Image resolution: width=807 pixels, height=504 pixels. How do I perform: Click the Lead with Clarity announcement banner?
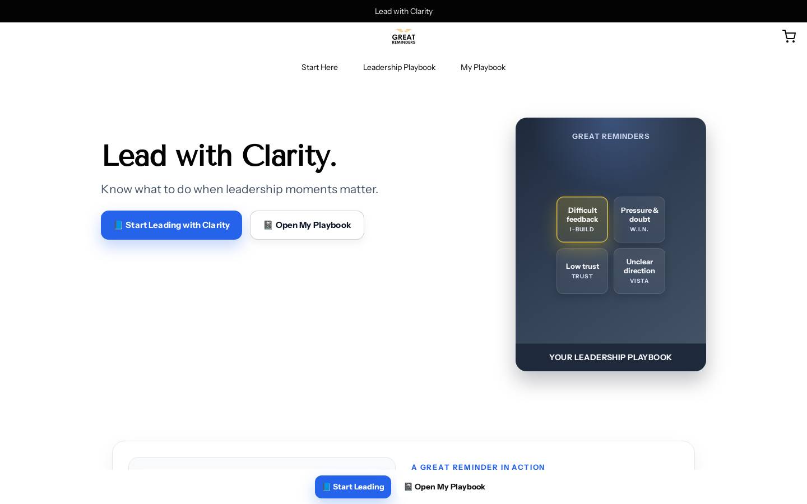403,11
